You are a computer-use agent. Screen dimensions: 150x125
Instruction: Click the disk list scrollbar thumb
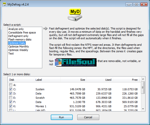[143, 87]
